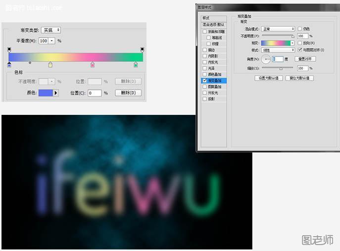Click active 删除(D) button for color stop

coord(128,93)
